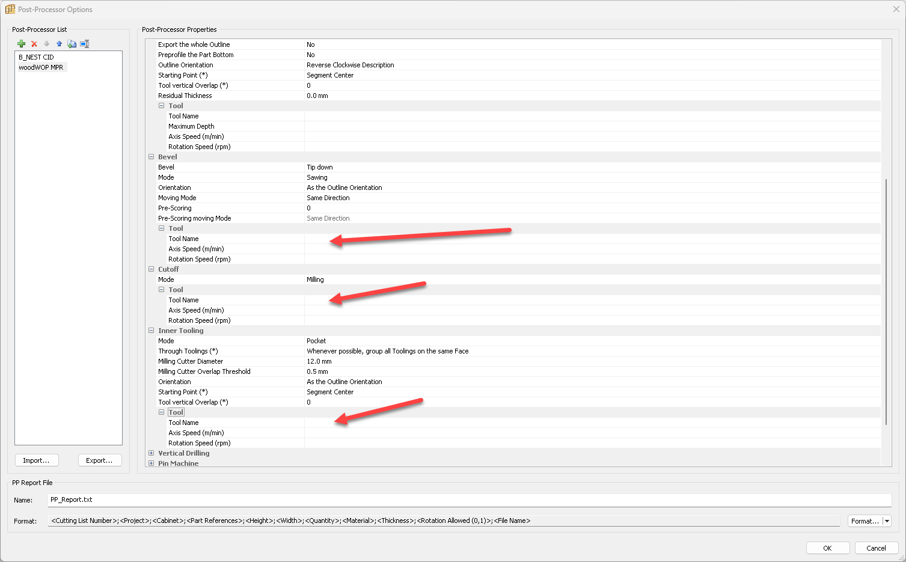Screen dimensions: 906x562
Task: Click the empty Tool Name value under Bevel
Action: (x=592, y=239)
